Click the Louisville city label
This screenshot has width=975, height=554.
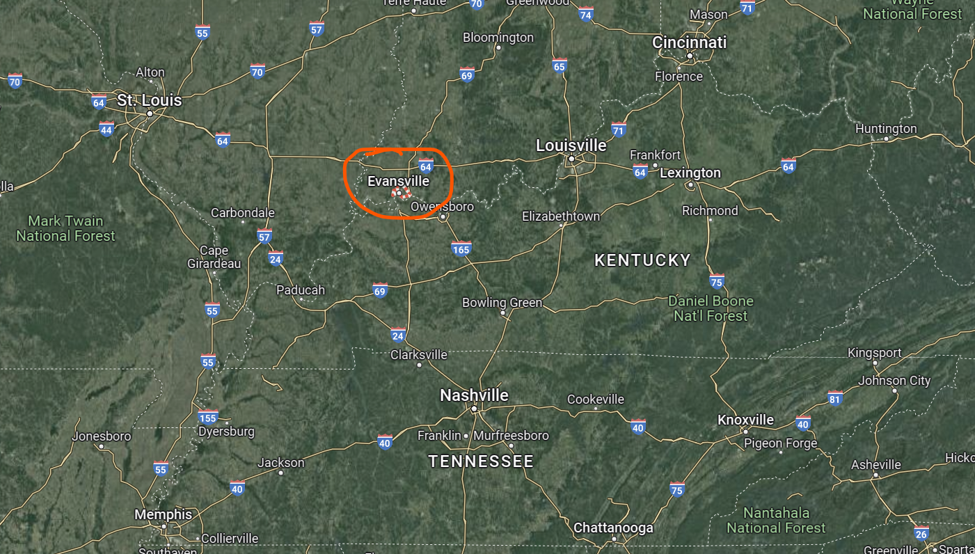pyautogui.click(x=571, y=145)
